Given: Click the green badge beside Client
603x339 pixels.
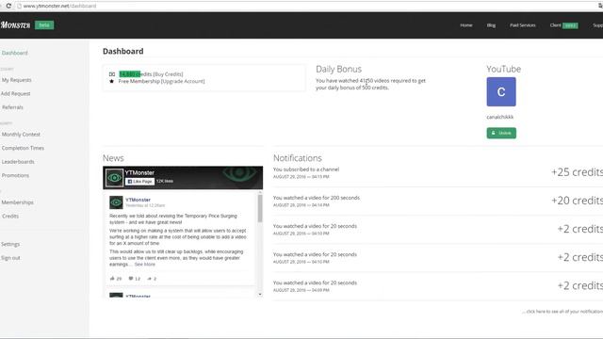Looking at the screenshot, I should tap(570, 25).
